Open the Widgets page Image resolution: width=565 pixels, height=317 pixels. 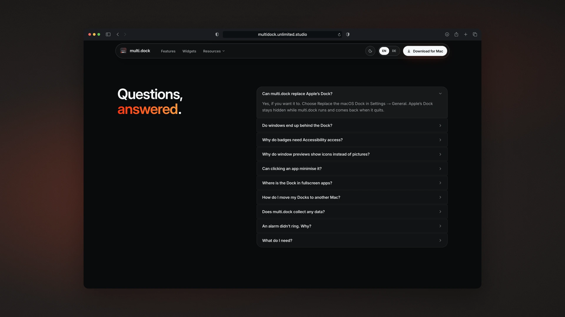(x=189, y=51)
